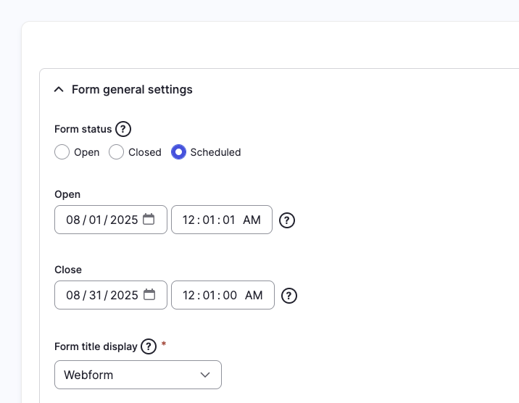The height and width of the screenshot is (403, 519).
Task: Show help for the Close date/time
Action: coord(289,296)
